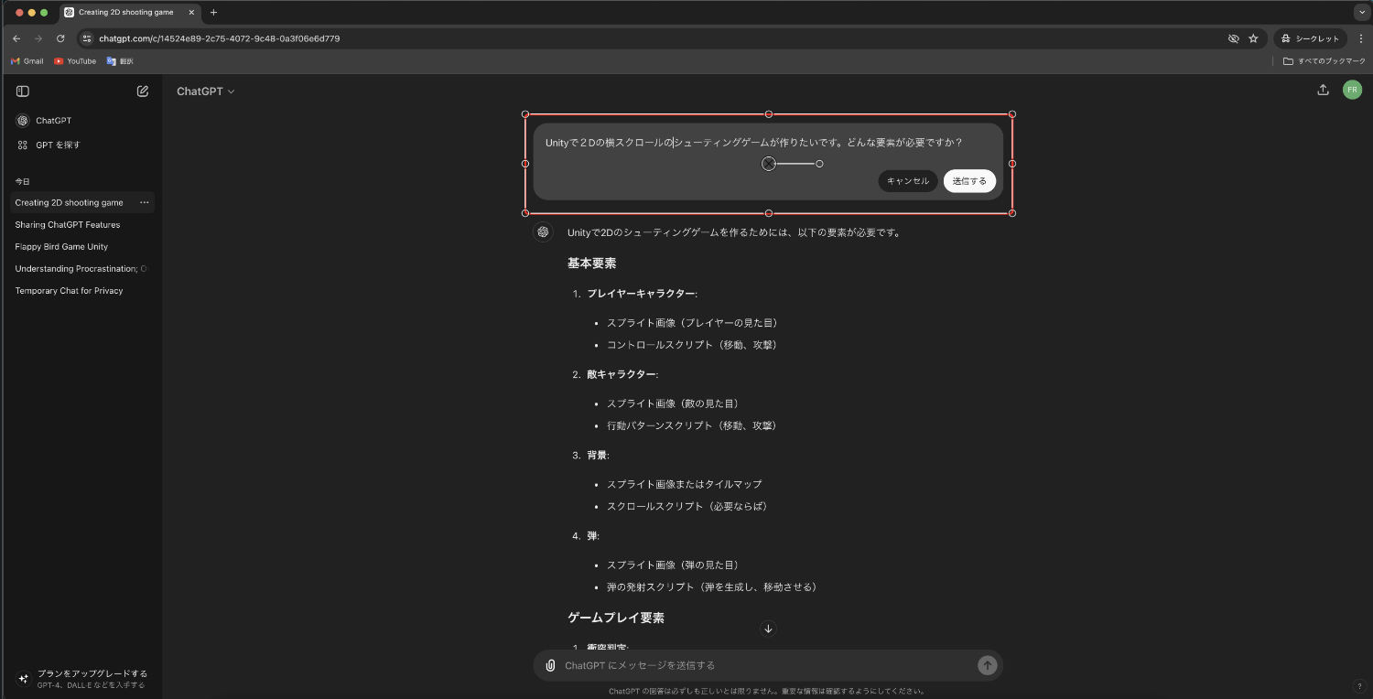Reload the page in browser
Image resolution: width=1373 pixels, height=699 pixels.
coord(60,38)
